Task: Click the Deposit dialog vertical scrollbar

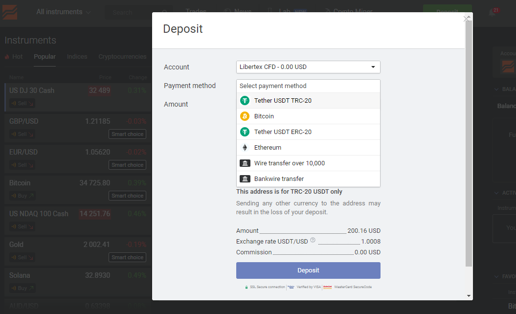Action: coord(469,143)
